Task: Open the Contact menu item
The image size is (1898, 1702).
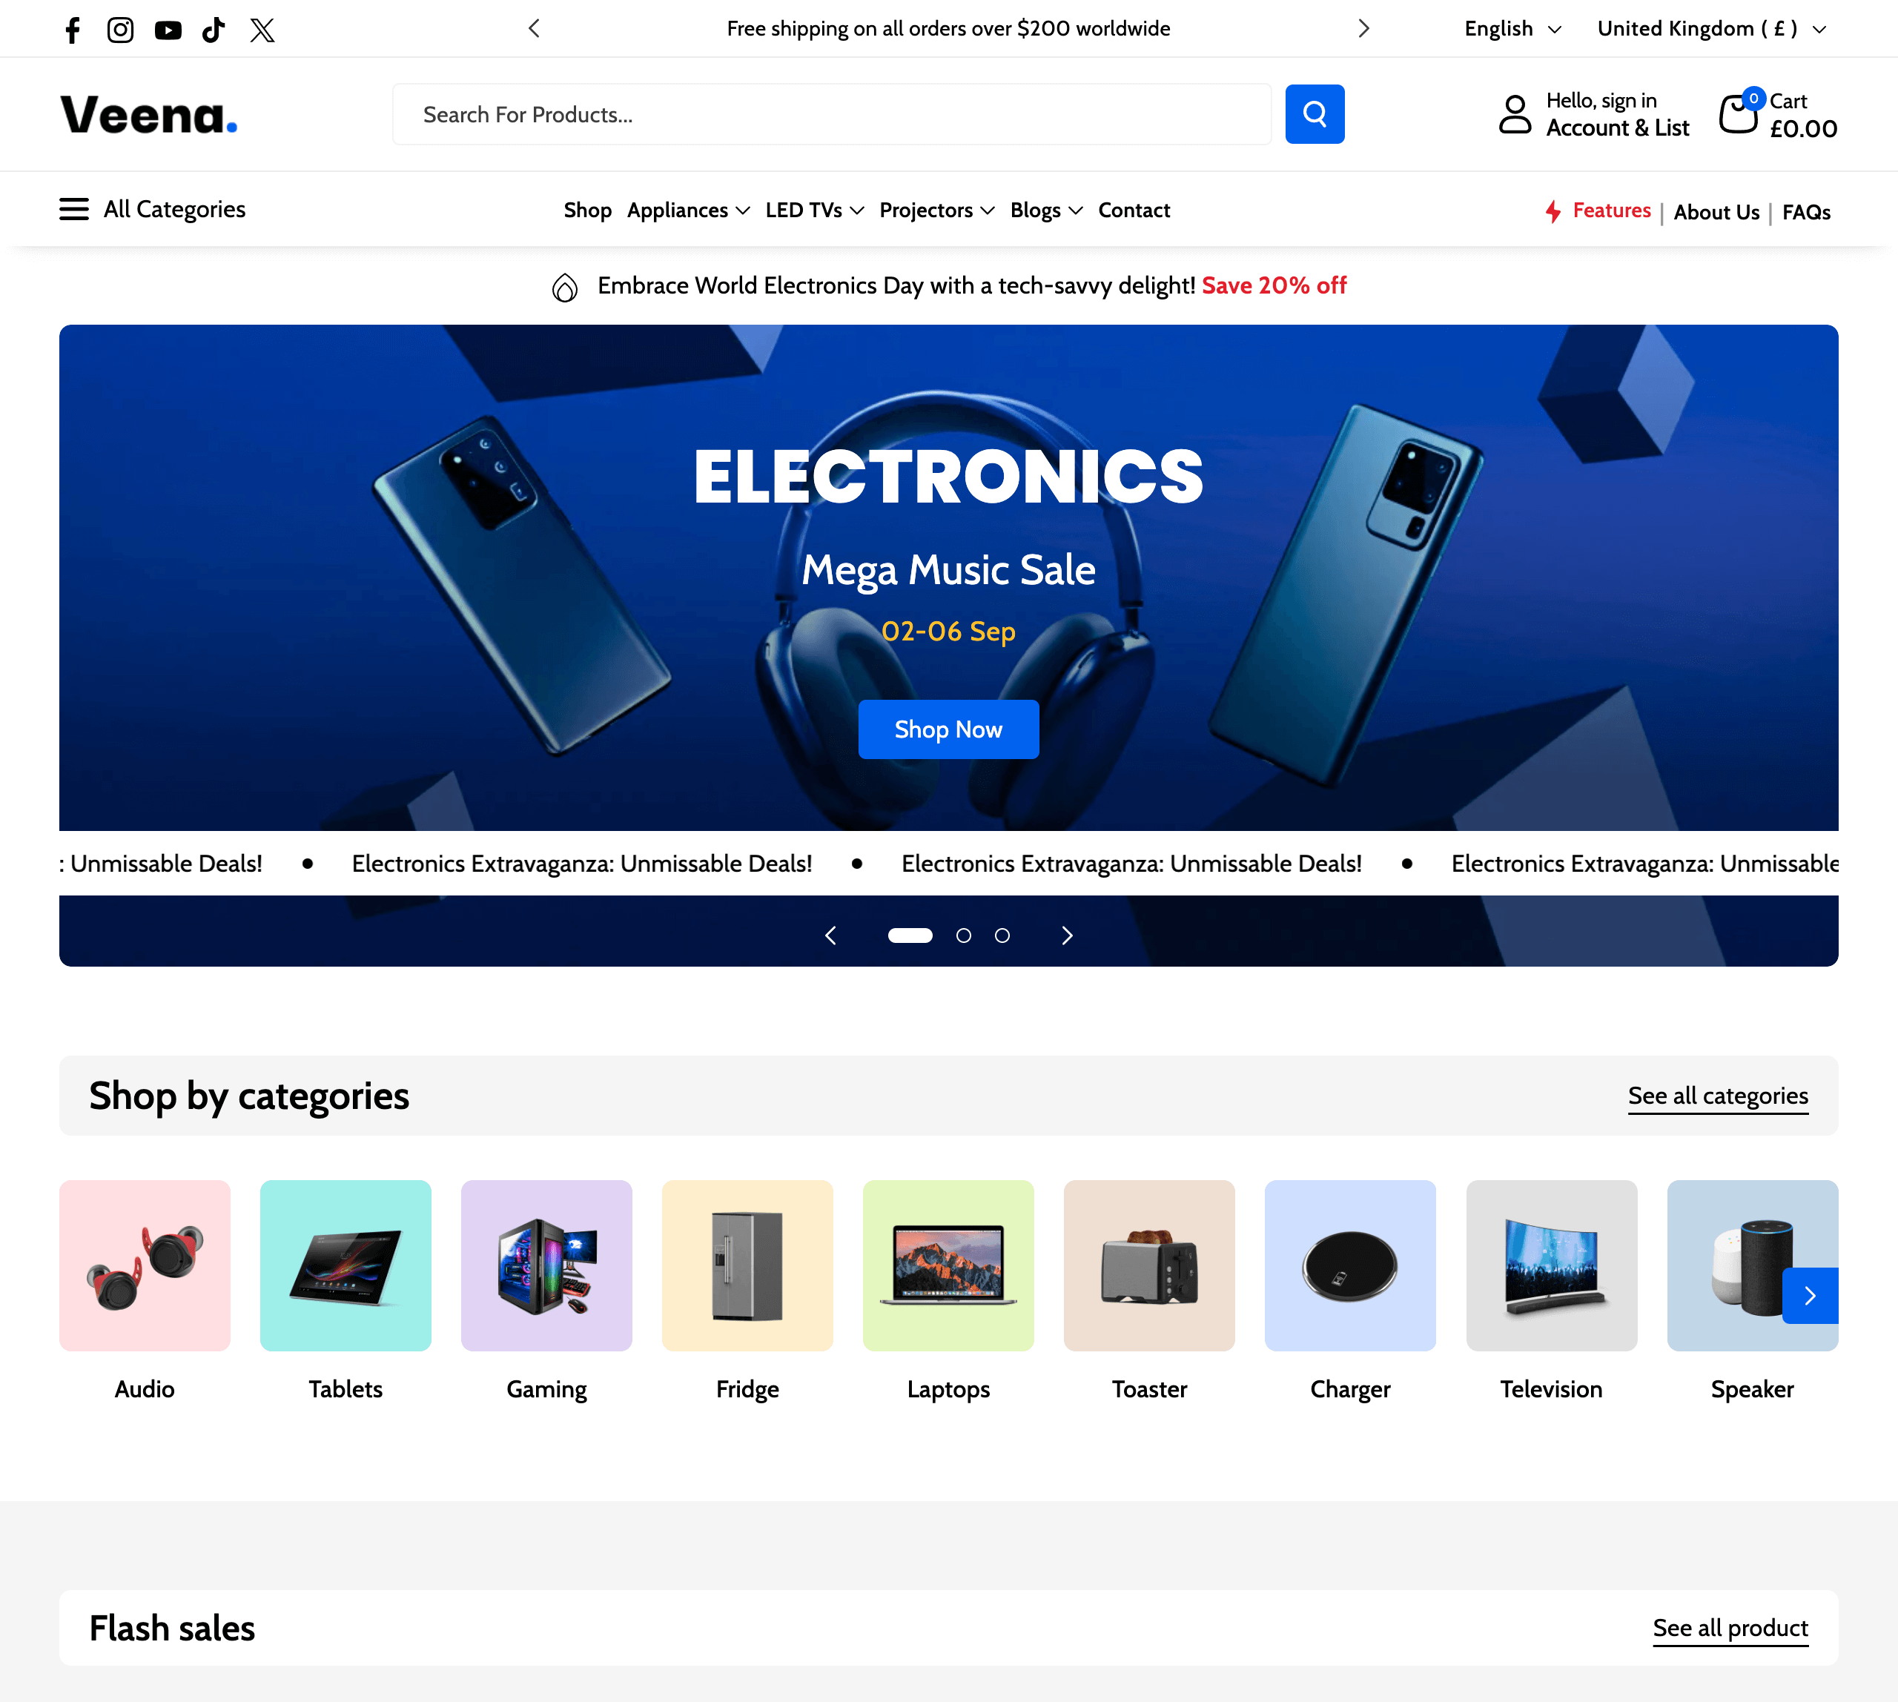Action: click(1134, 211)
